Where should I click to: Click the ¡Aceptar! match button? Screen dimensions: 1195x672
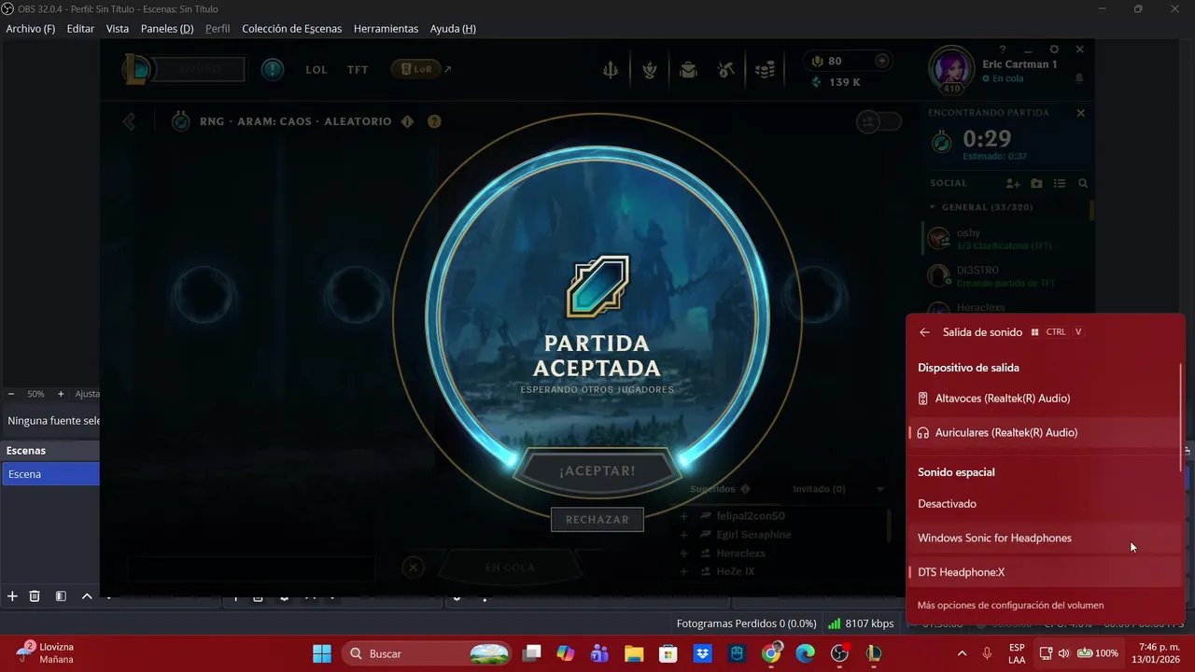coord(597,470)
